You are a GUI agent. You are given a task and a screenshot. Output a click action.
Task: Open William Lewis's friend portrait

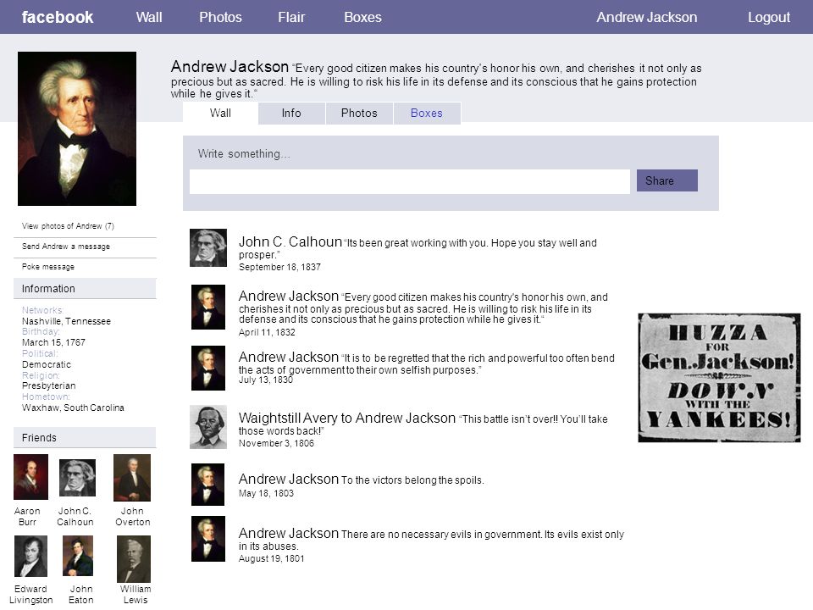coord(134,559)
